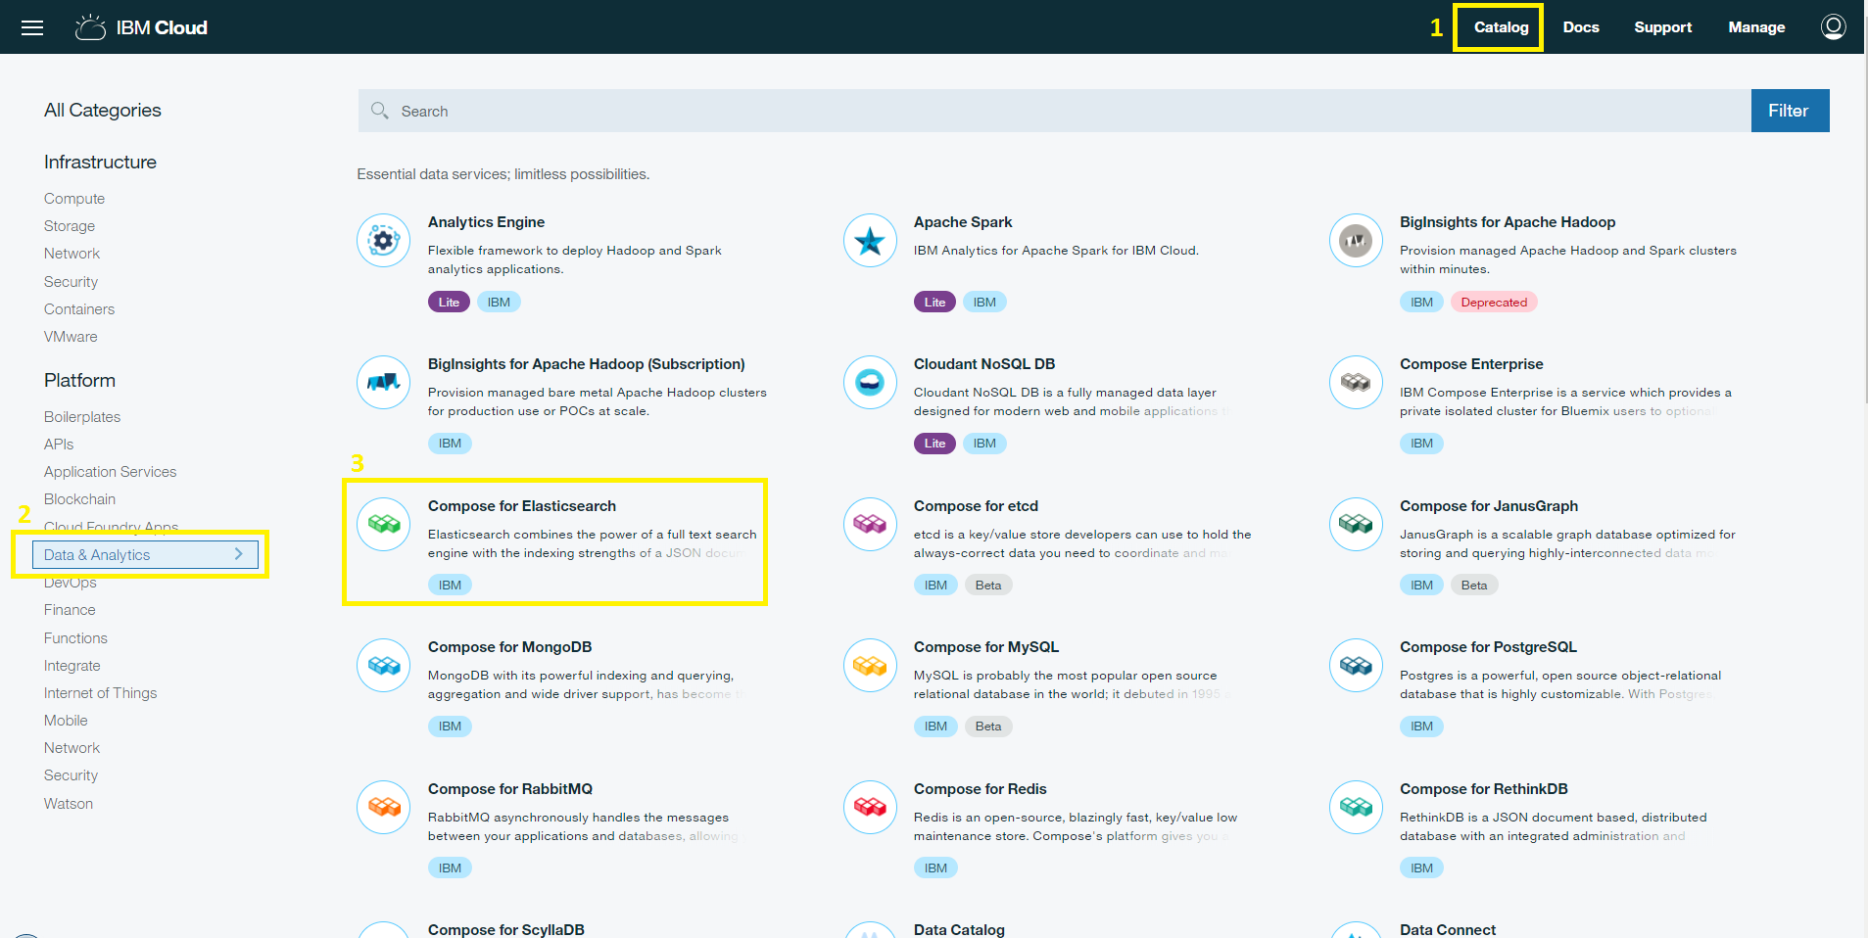This screenshot has width=1868, height=938.
Task: Open the Analytics Engine service title
Action: click(486, 222)
